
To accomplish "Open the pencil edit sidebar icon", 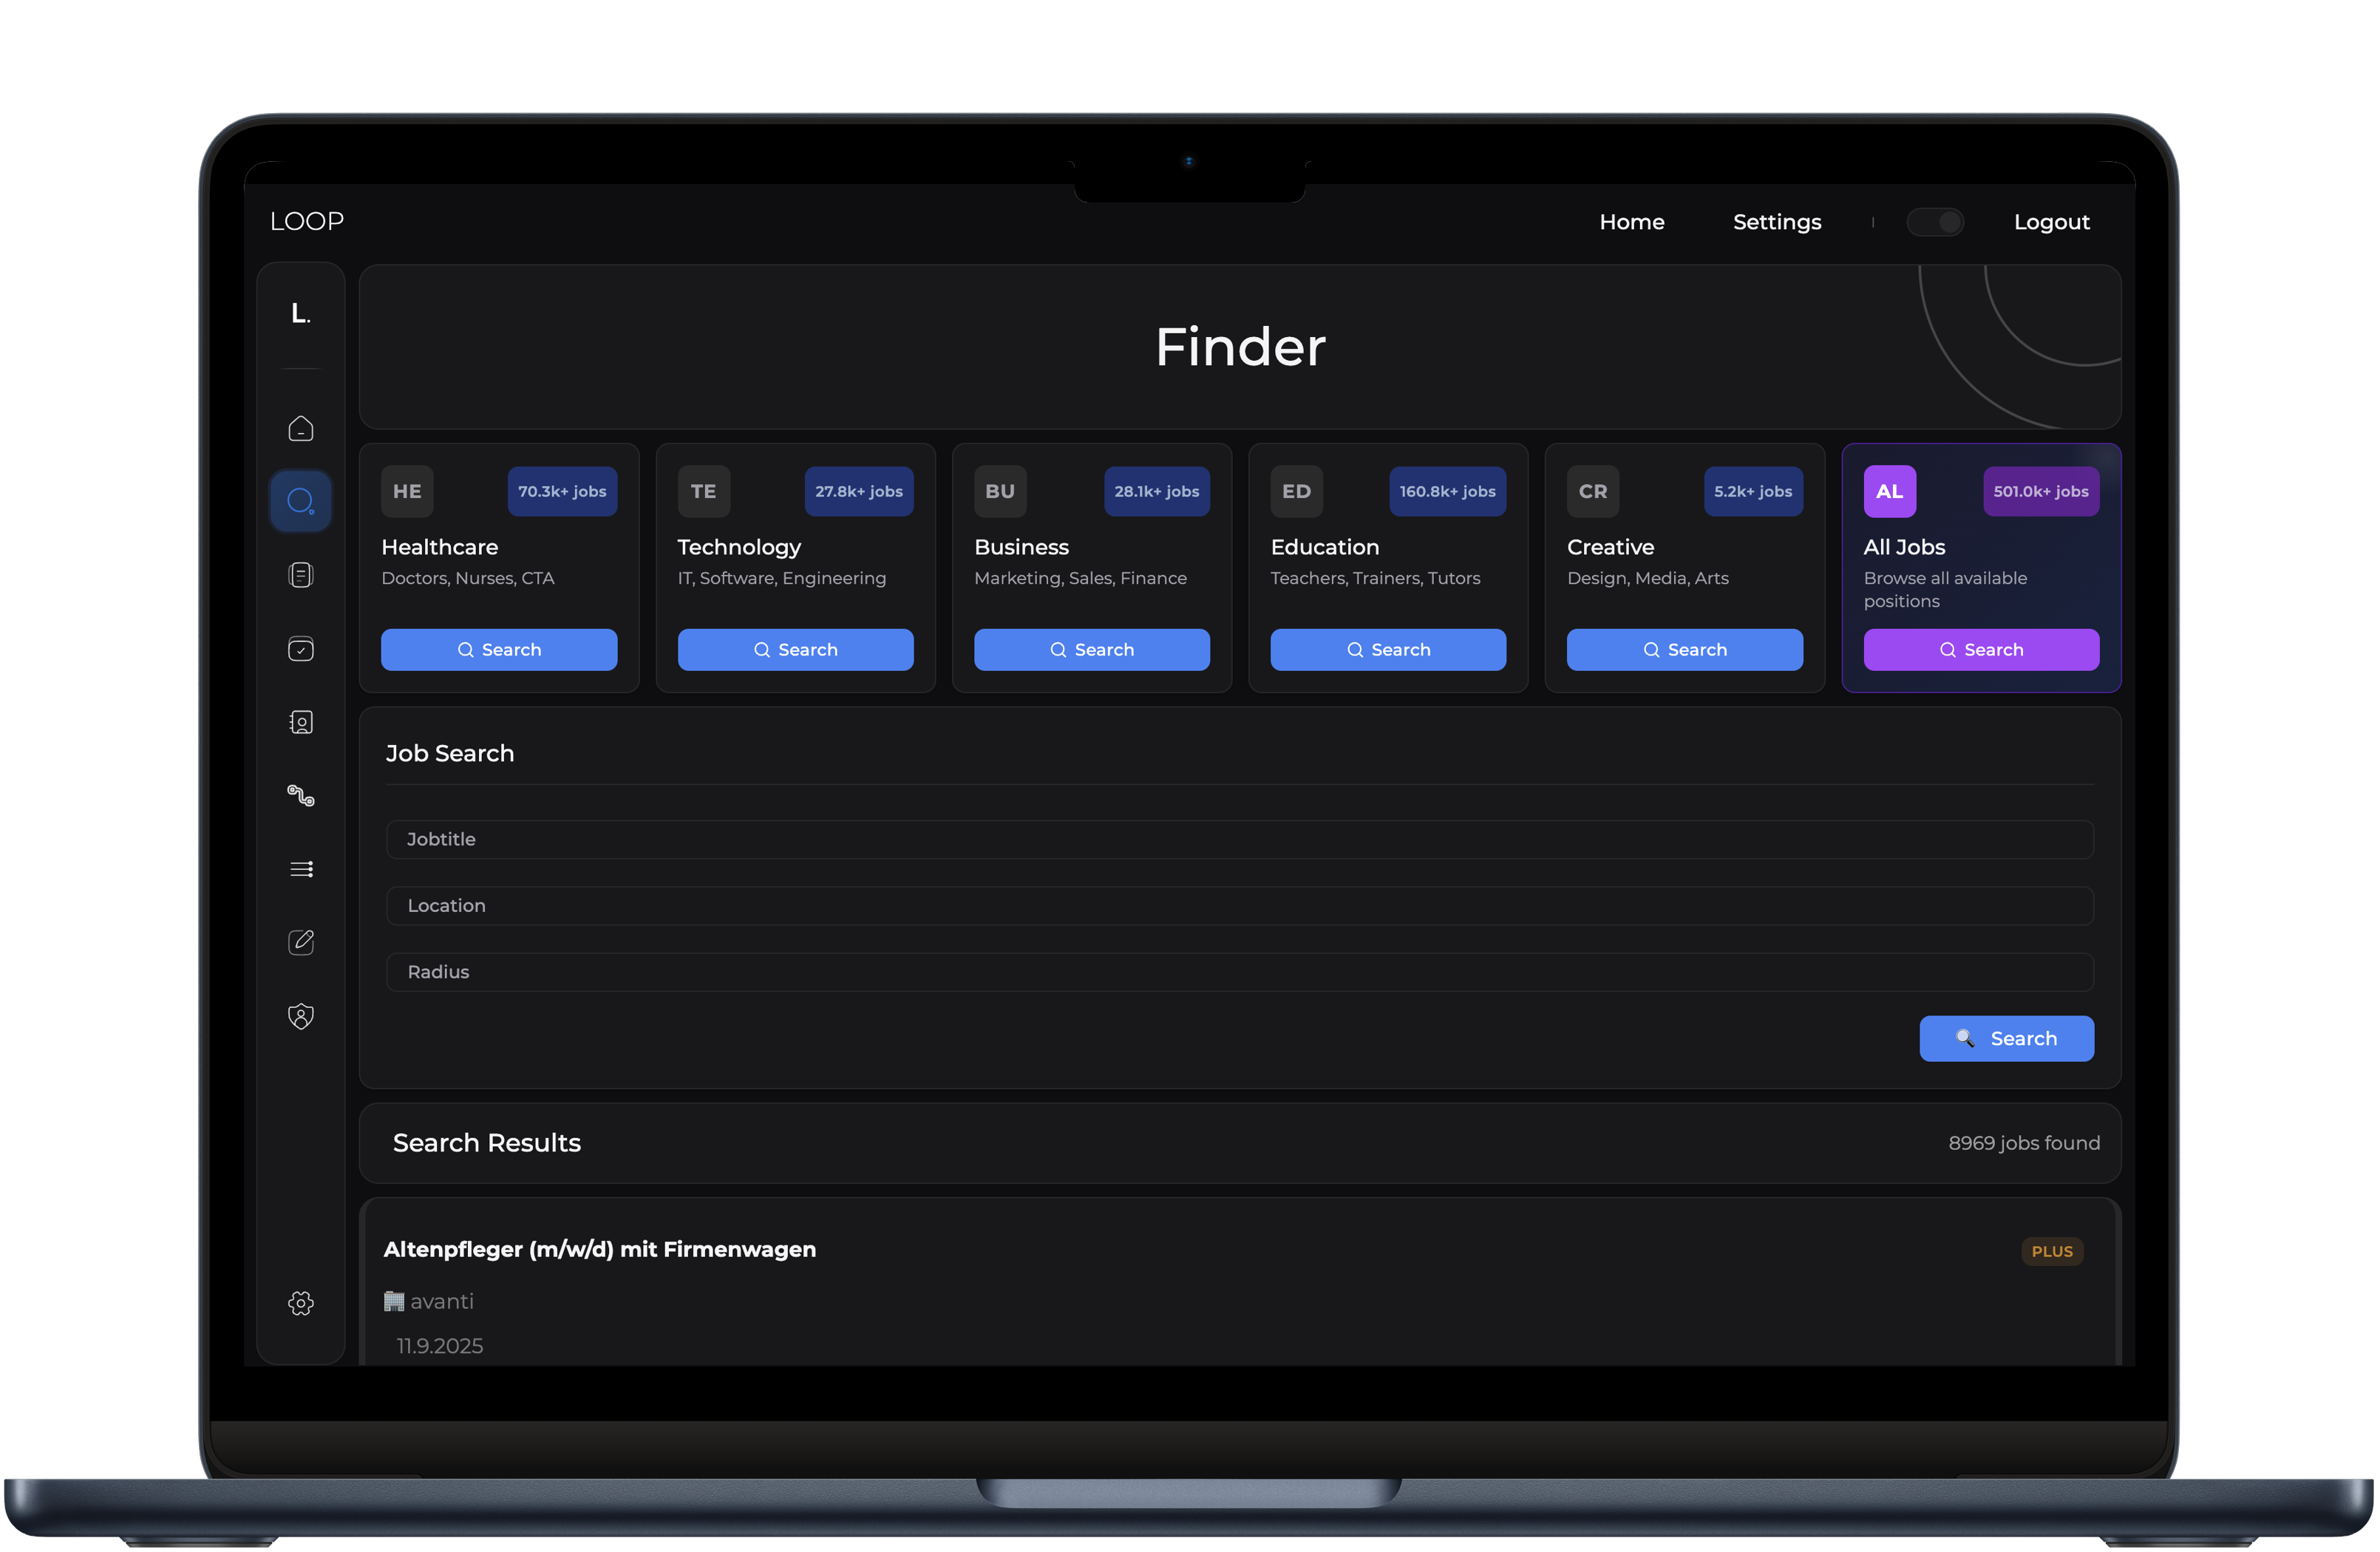I will click(x=301, y=942).
